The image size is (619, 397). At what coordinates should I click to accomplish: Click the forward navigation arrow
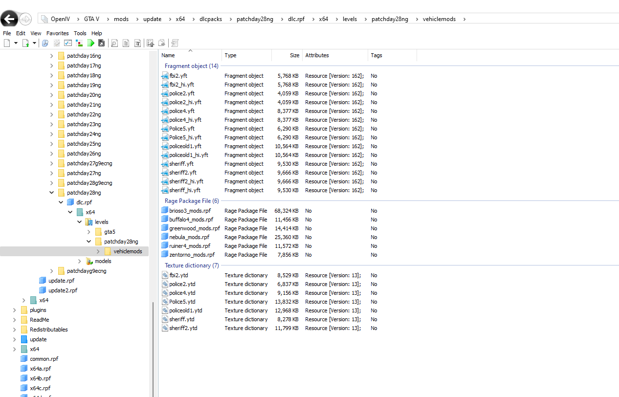pyautogui.click(x=25, y=19)
